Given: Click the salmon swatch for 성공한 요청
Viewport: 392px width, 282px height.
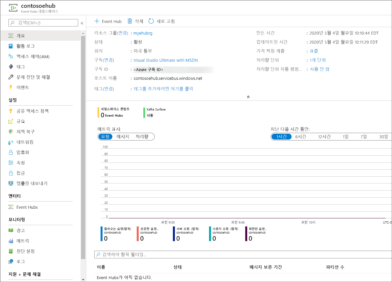Looking at the screenshot, I should (138, 234).
